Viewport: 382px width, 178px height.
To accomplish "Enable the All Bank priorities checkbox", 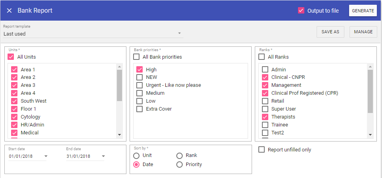I will 136,57.
